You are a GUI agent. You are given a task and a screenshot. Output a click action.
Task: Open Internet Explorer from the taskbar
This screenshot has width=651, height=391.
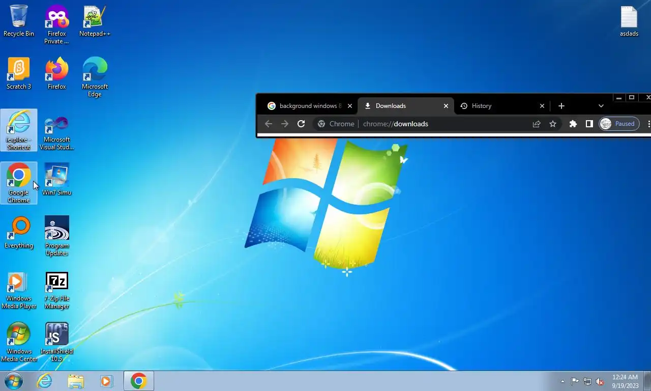(x=45, y=381)
